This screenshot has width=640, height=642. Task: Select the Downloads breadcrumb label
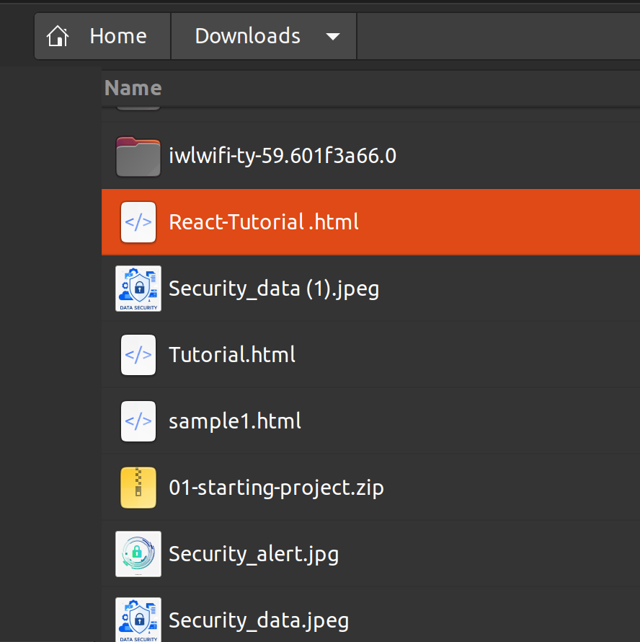click(246, 35)
